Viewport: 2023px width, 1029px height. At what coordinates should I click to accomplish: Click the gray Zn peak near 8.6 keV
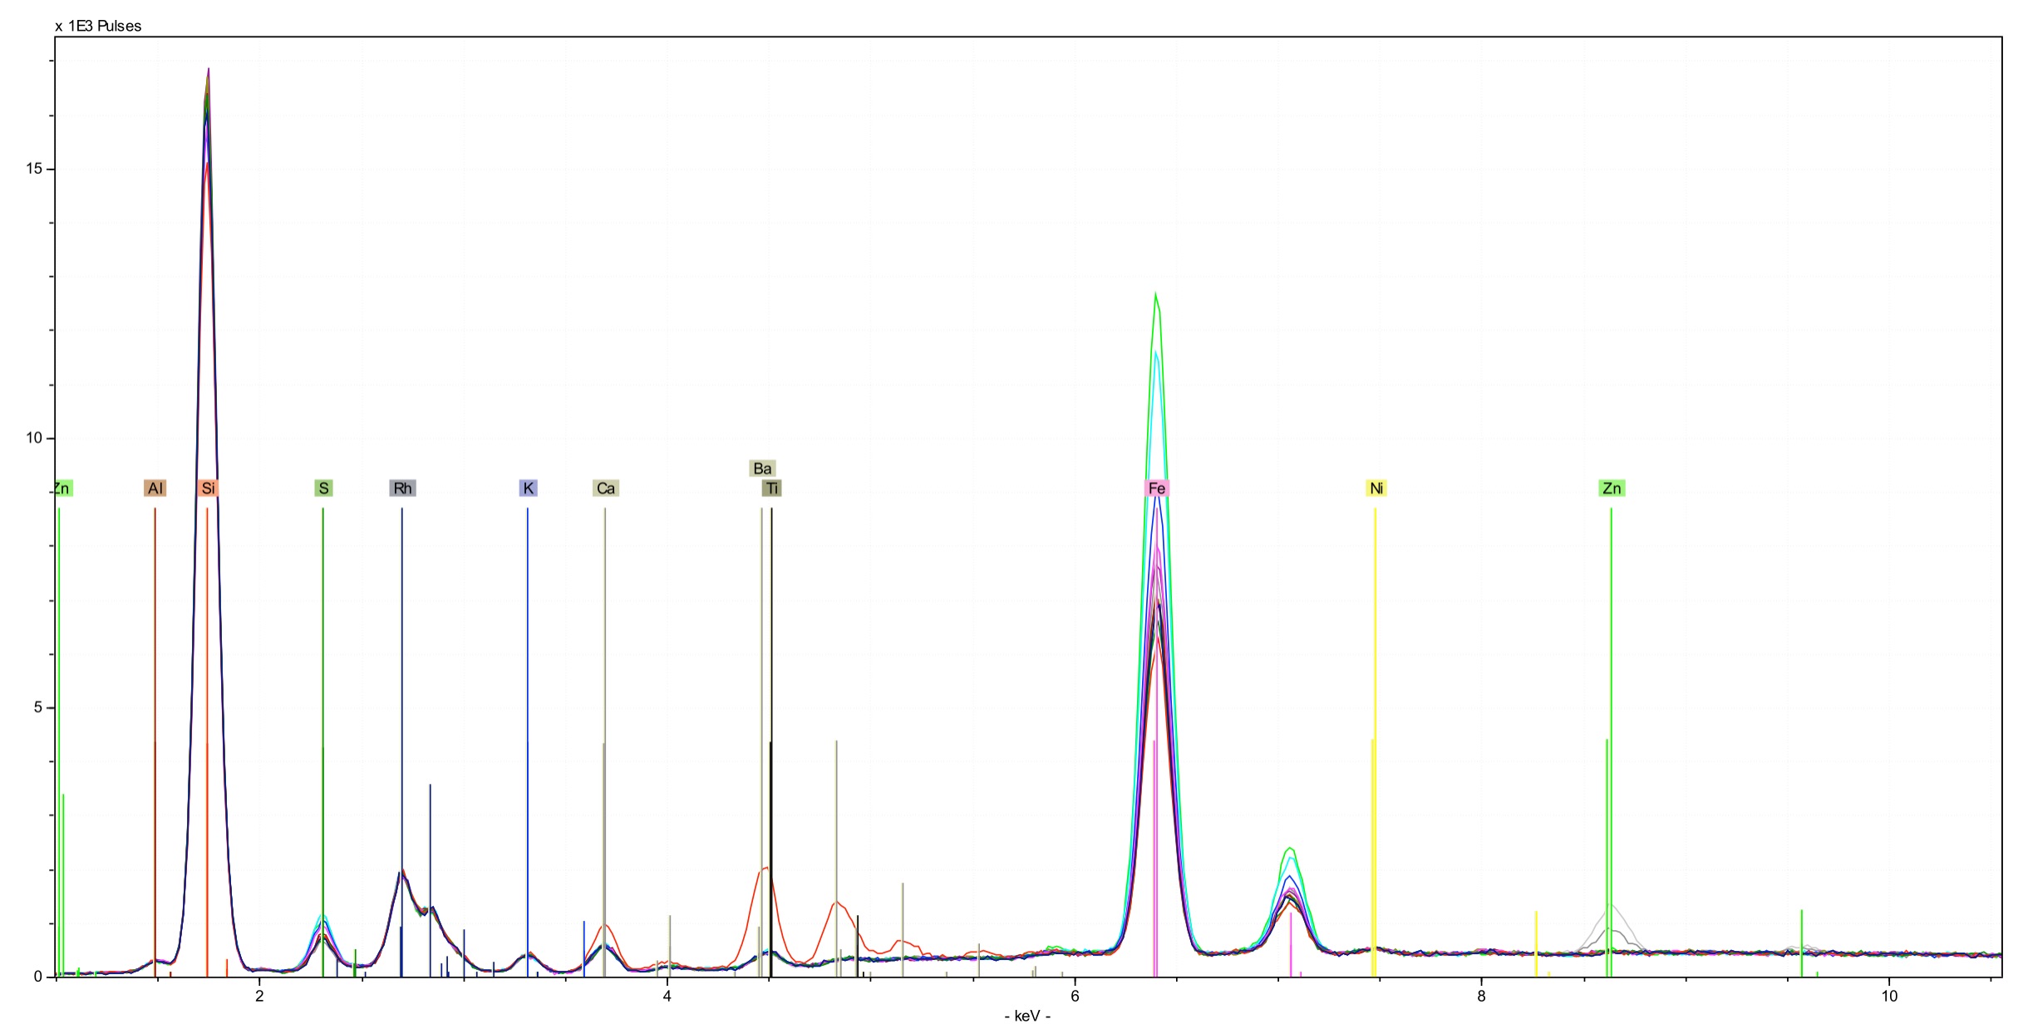pos(1611,906)
